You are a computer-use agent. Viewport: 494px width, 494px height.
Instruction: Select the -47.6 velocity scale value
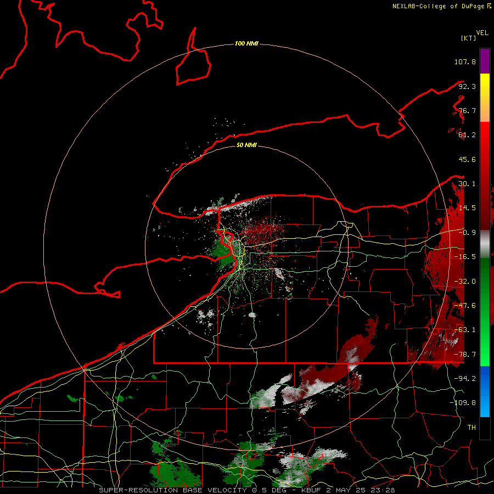click(465, 306)
